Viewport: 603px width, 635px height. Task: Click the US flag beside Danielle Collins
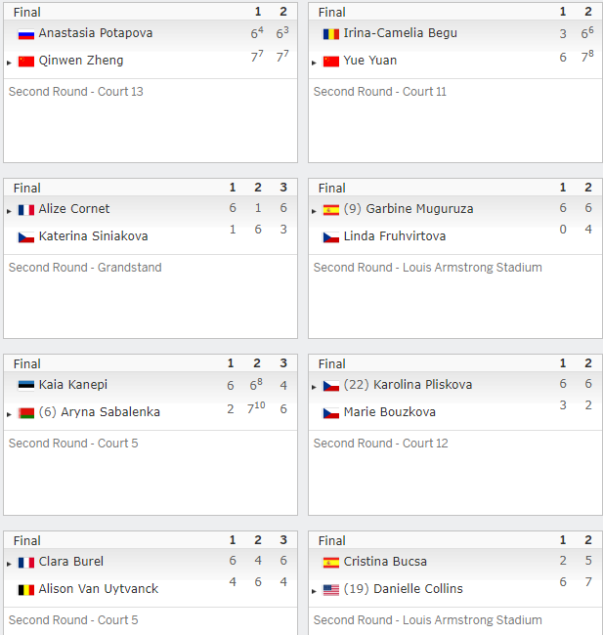(330, 590)
